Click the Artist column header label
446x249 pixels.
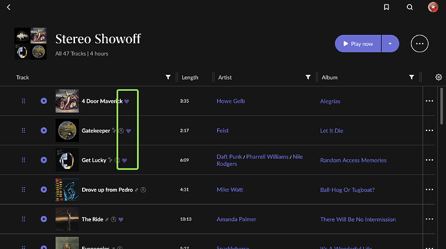tap(225, 77)
